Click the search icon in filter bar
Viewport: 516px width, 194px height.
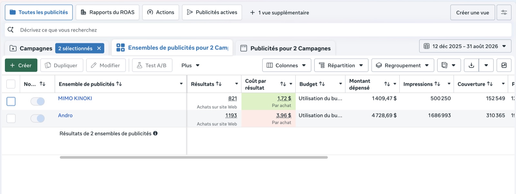pyautogui.click(x=11, y=30)
